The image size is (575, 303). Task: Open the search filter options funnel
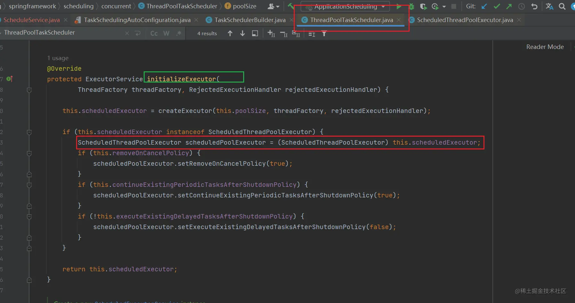pos(324,33)
